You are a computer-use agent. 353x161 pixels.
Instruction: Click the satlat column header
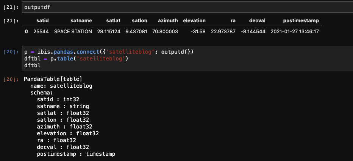[x=113, y=21]
